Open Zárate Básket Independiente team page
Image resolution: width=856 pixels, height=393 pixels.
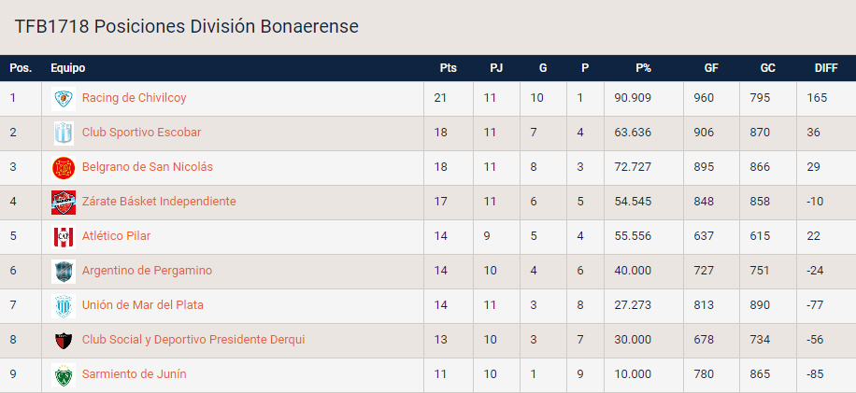click(159, 202)
